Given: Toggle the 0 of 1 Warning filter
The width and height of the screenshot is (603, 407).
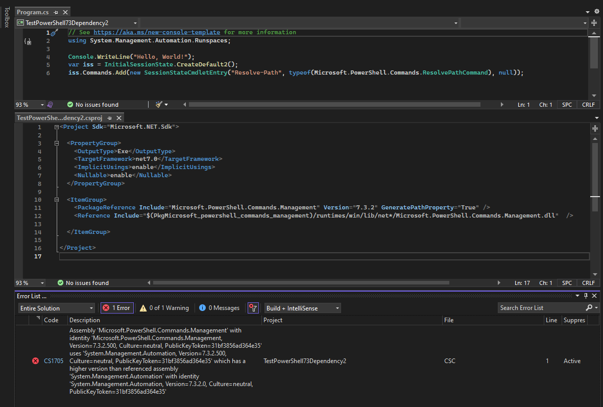Looking at the screenshot, I should (164, 308).
